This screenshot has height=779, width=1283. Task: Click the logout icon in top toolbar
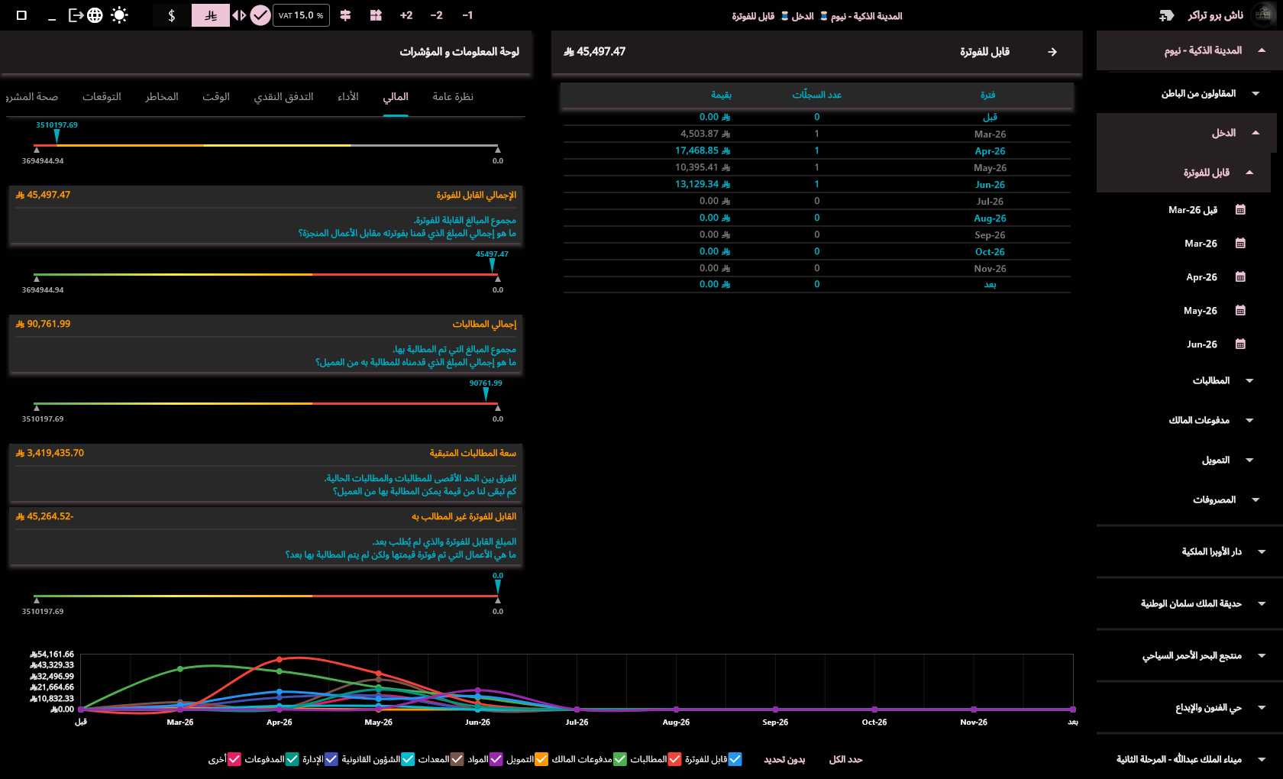[x=76, y=15]
